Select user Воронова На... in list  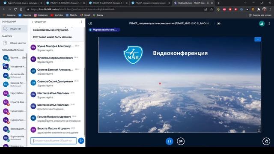(x=14, y=138)
